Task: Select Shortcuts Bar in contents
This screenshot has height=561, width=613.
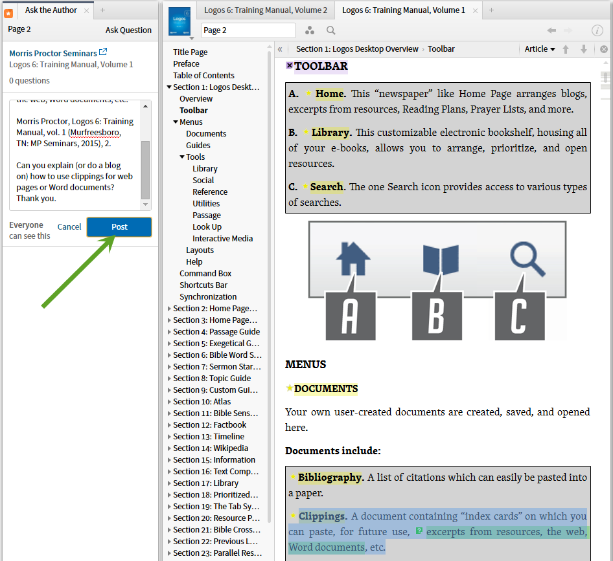Action: pyautogui.click(x=203, y=285)
